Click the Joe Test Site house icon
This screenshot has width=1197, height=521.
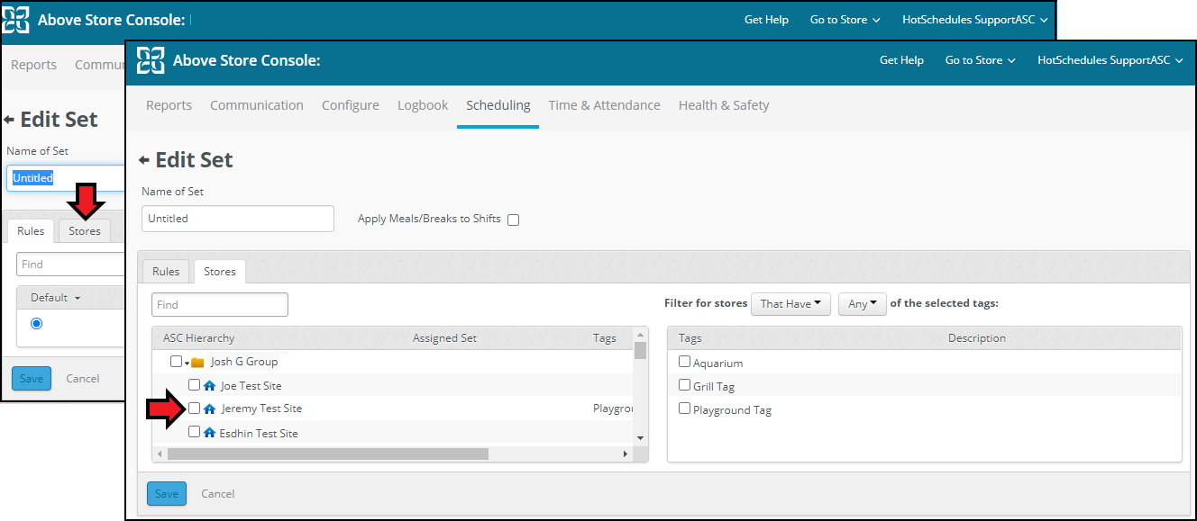(209, 385)
